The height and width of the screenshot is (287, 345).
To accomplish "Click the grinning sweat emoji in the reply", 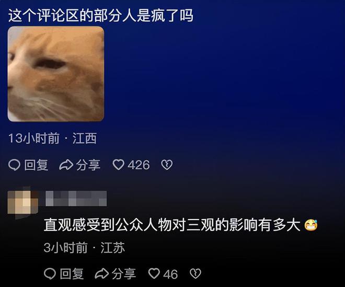I will [x=311, y=225].
